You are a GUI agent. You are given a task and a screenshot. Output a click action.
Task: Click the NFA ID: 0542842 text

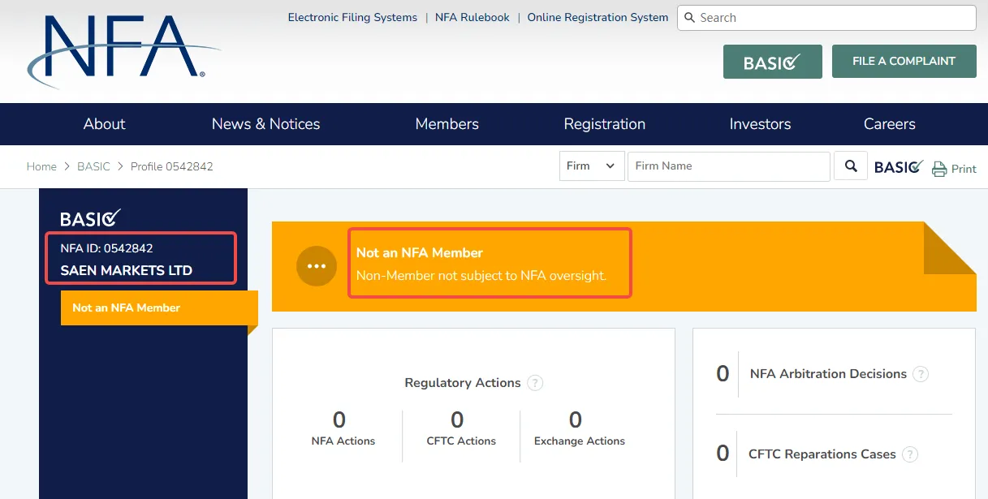(x=106, y=248)
